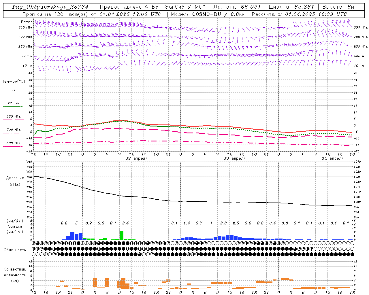
Task: Select the longitude value Долгота: 66.021
Action: pos(237,7)
